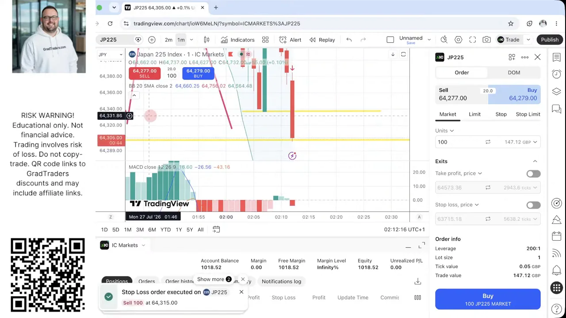Click the browser address bar URL
This screenshot has width=566, height=318.
coord(217,23)
